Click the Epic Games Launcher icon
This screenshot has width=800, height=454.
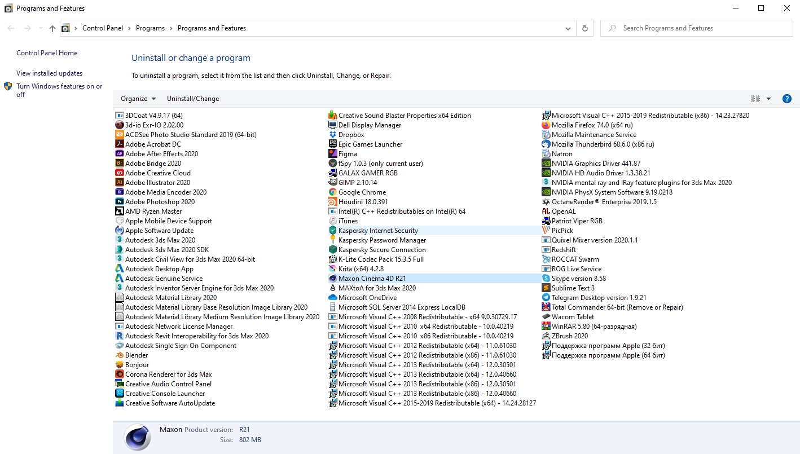pos(332,144)
